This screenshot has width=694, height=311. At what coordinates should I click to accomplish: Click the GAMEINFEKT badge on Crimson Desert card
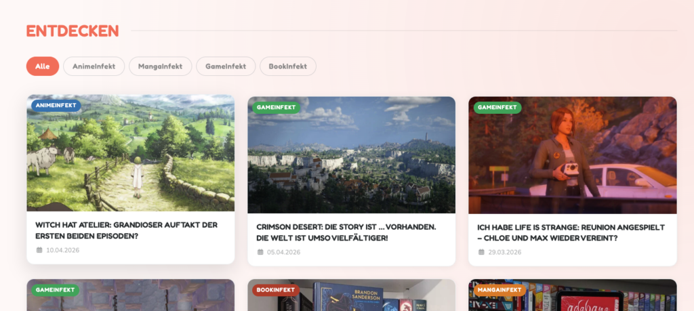click(277, 108)
